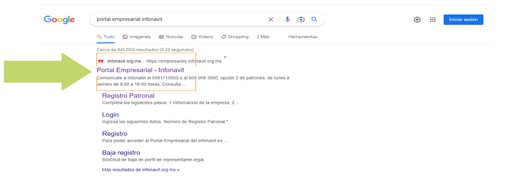Screen dimensions: 508x193
Task: Switch to the Noticias tab
Action: [171, 37]
